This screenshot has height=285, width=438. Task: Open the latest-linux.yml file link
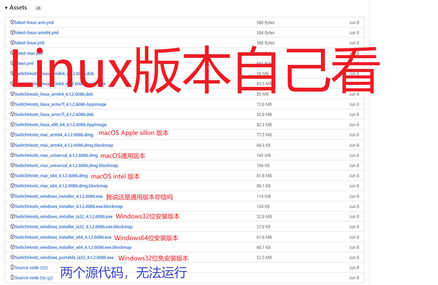tap(29, 43)
